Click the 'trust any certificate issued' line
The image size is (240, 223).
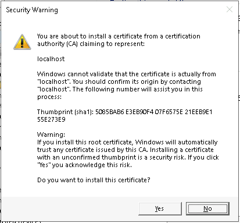pos(126,150)
